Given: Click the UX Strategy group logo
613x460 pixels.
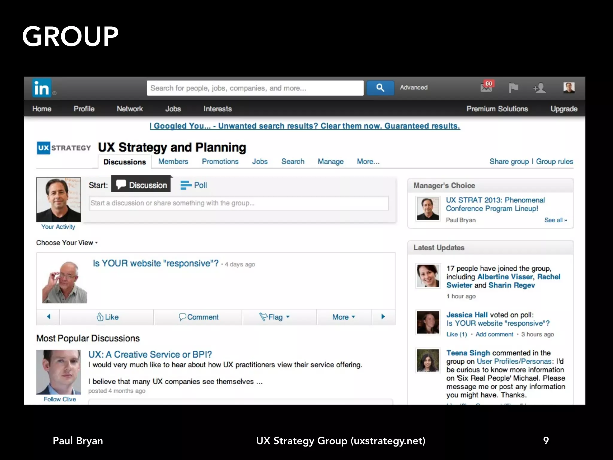Looking at the screenshot, I should tap(64, 148).
